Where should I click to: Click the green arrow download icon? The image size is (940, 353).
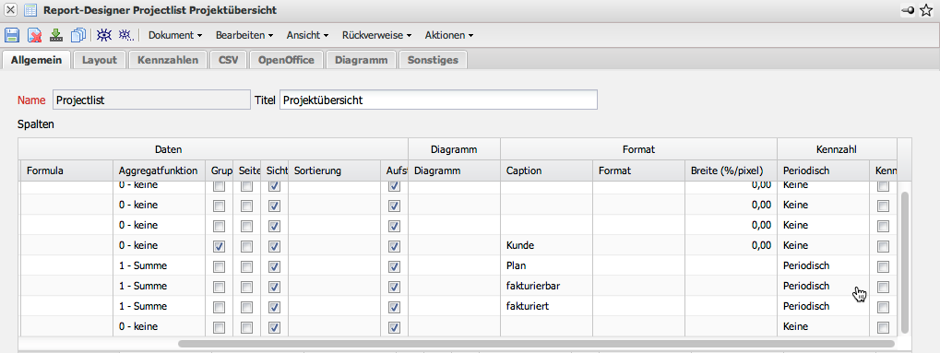click(56, 35)
